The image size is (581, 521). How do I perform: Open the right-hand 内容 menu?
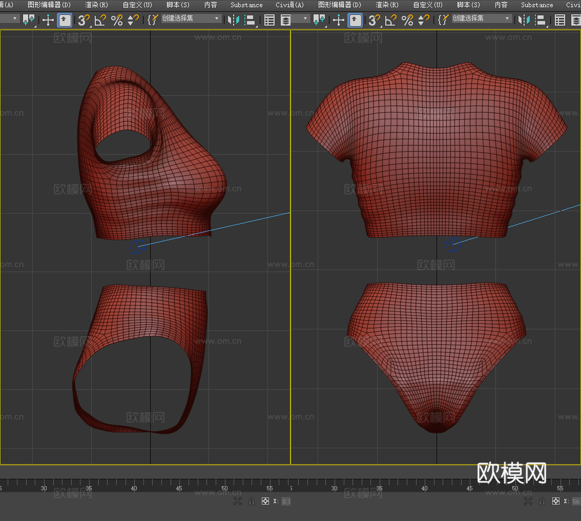502,5
